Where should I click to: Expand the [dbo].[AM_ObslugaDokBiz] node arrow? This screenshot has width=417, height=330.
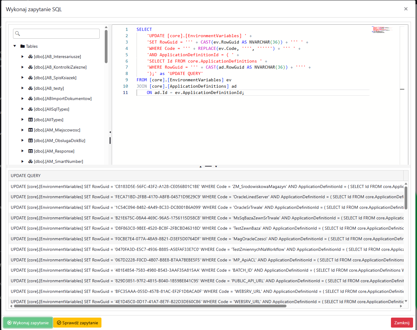[22, 141]
